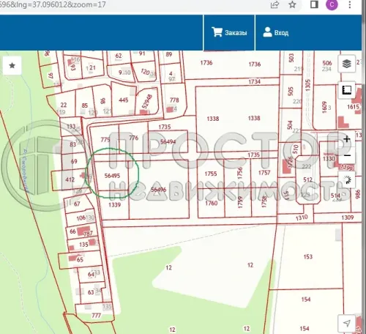The image size is (366, 334).
Task: Select parcel 153 on the map
Action: [x=308, y=256]
